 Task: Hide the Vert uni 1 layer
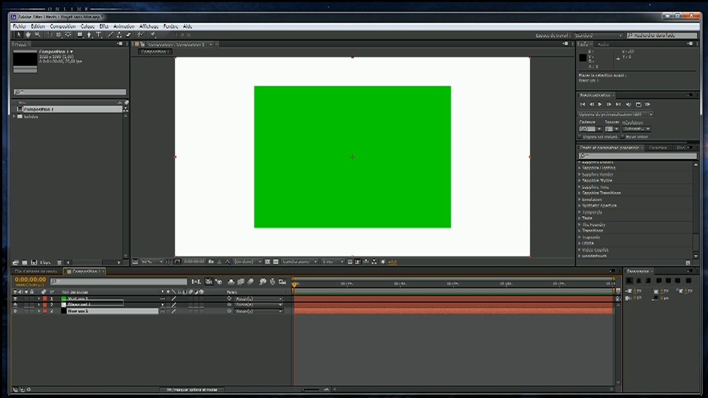[15, 298]
